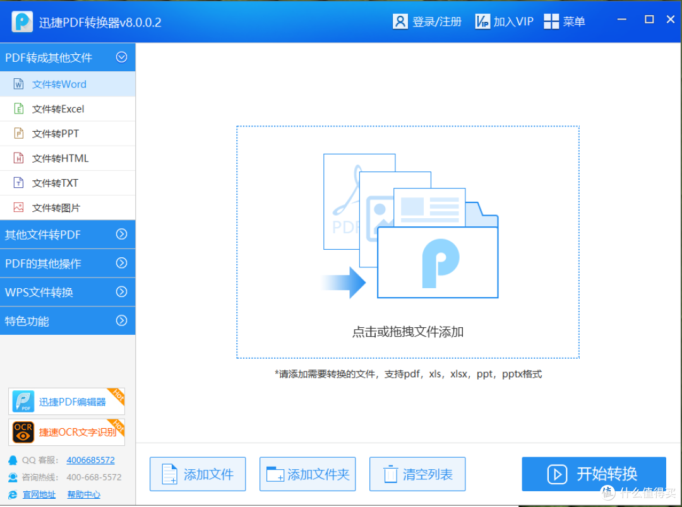Click the QQ penguin icon beside QQ客服

(x=13, y=460)
